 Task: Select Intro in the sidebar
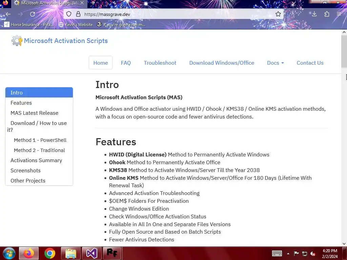[x=39, y=92]
